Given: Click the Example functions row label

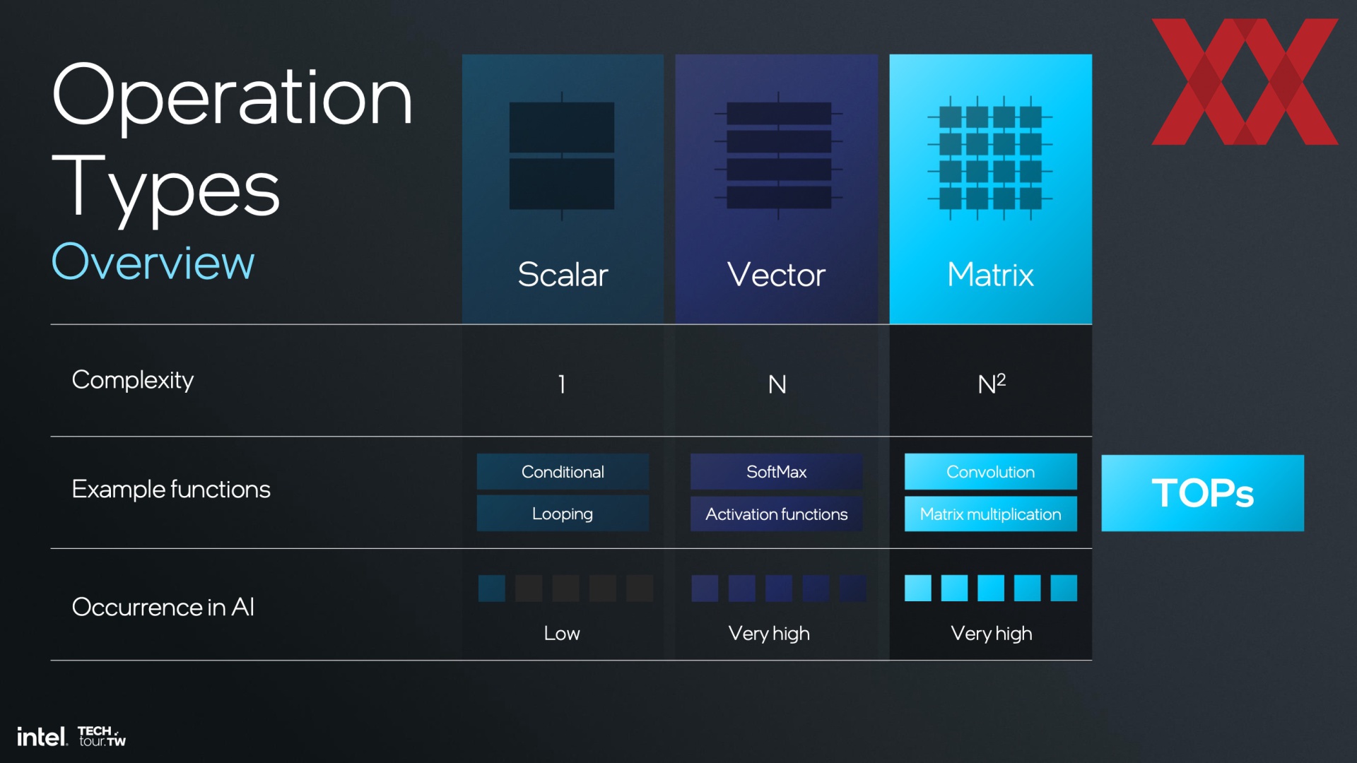Looking at the screenshot, I should point(171,489).
